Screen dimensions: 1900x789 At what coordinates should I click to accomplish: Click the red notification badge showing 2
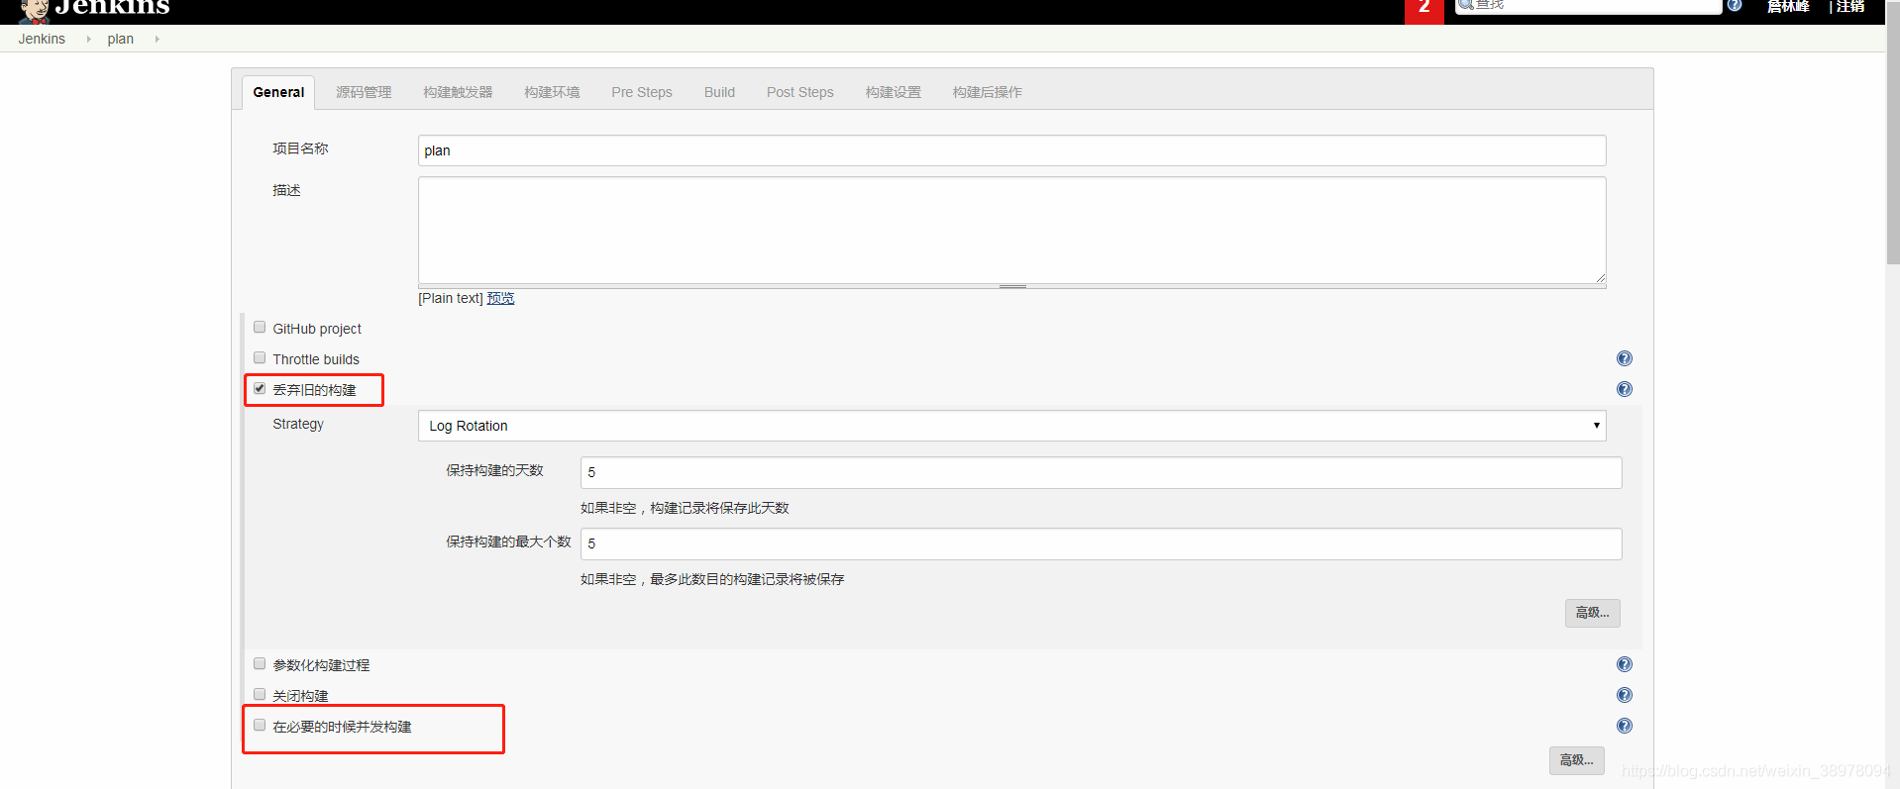pyautogui.click(x=1424, y=10)
